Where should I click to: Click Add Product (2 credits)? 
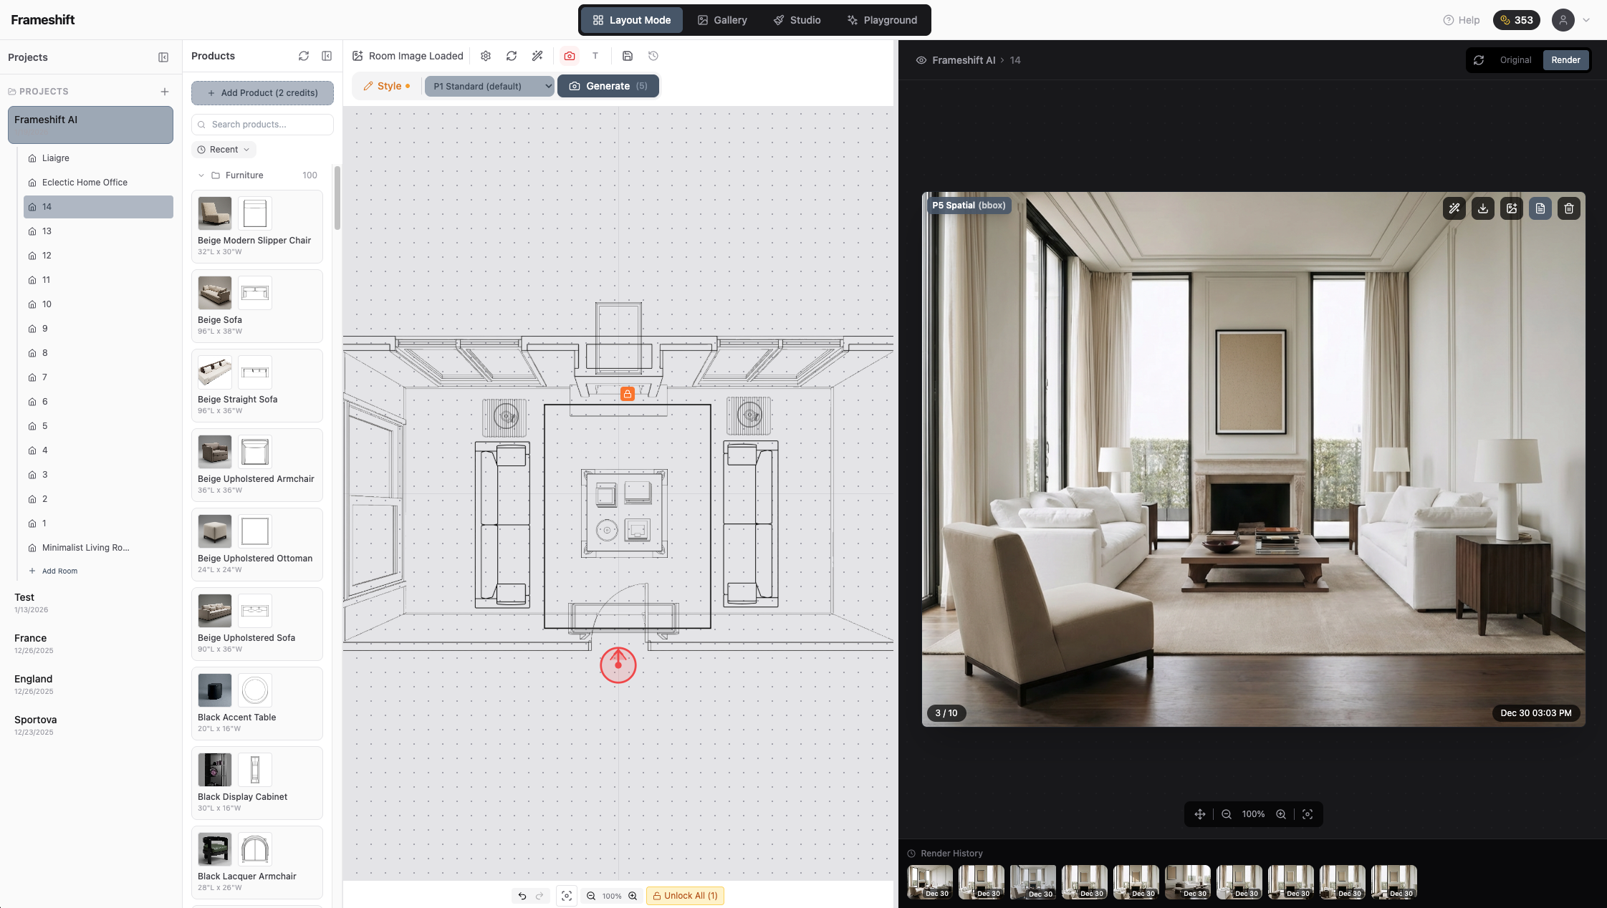262,92
